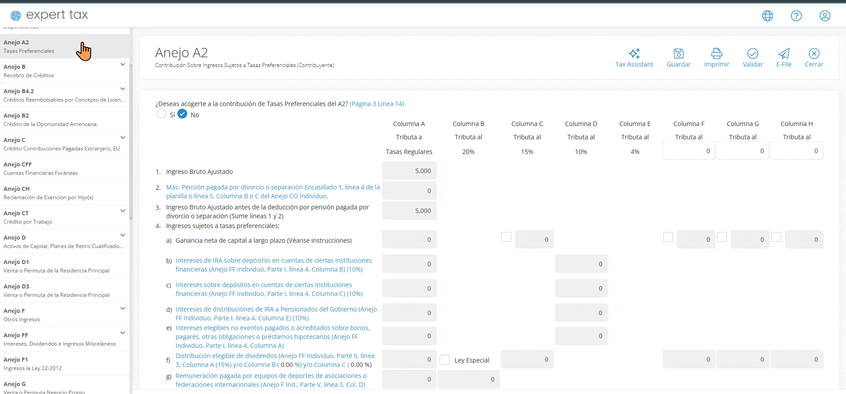Expand the Anejo B4.2 sidebar section

click(x=123, y=89)
